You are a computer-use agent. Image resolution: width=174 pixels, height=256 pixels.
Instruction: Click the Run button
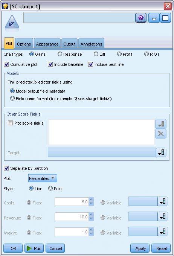click(x=34, y=248)
